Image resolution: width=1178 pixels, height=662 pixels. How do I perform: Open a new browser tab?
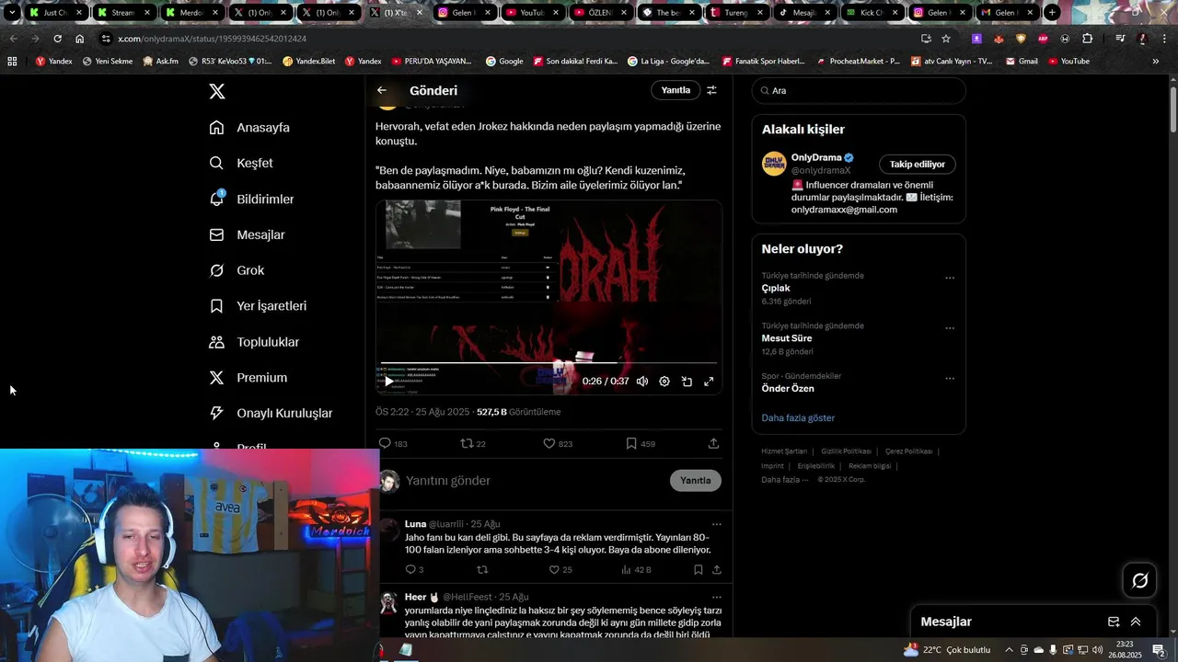[x=1052, y=13]
